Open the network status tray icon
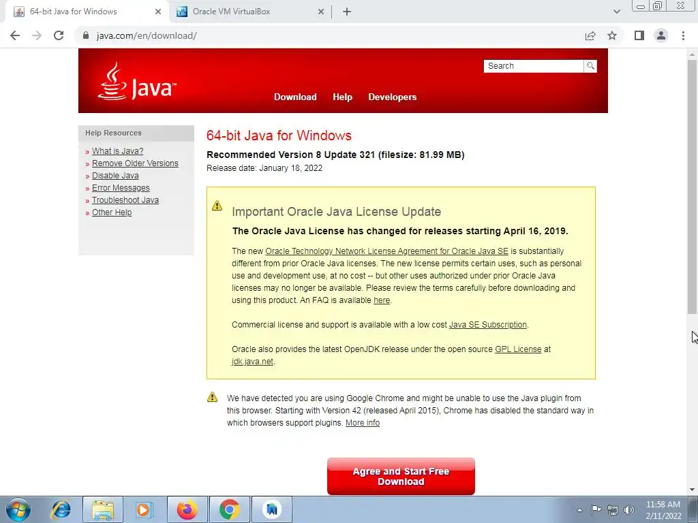 coord(613,510)
